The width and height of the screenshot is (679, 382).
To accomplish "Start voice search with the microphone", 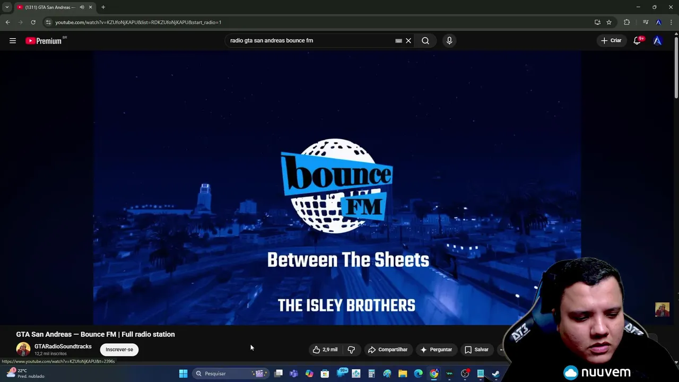I will pyautogui.click(x=449, y=40).
